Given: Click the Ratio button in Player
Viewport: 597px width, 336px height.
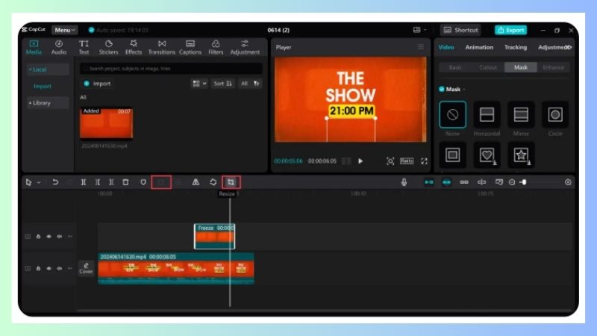Looking at the screenshot, I should coord(407,161).
